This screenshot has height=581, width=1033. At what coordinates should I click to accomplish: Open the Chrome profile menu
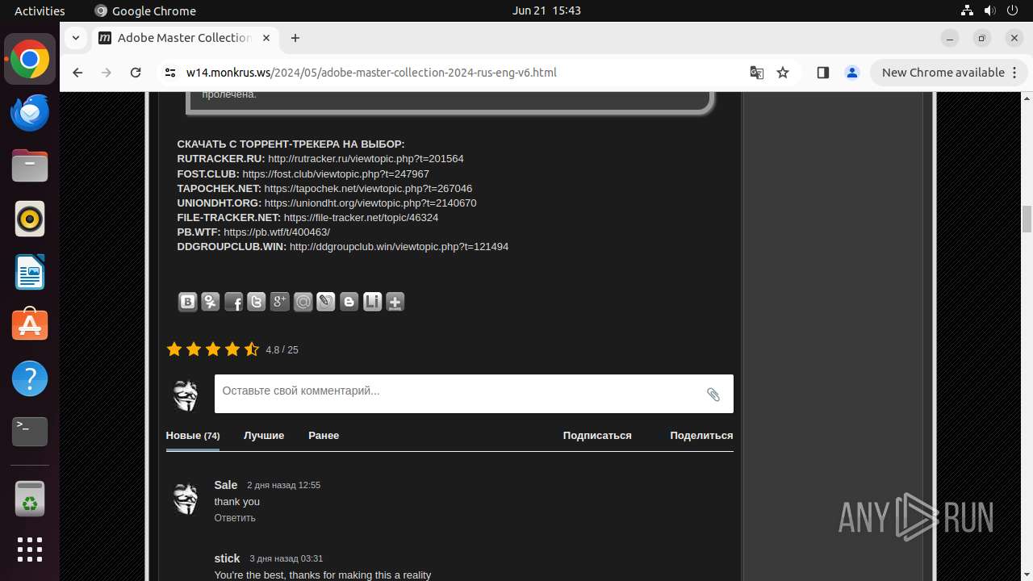[x=852, y=73]
